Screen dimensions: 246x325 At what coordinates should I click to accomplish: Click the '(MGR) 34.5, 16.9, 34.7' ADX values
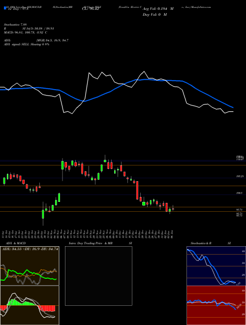tap(52, 40)
